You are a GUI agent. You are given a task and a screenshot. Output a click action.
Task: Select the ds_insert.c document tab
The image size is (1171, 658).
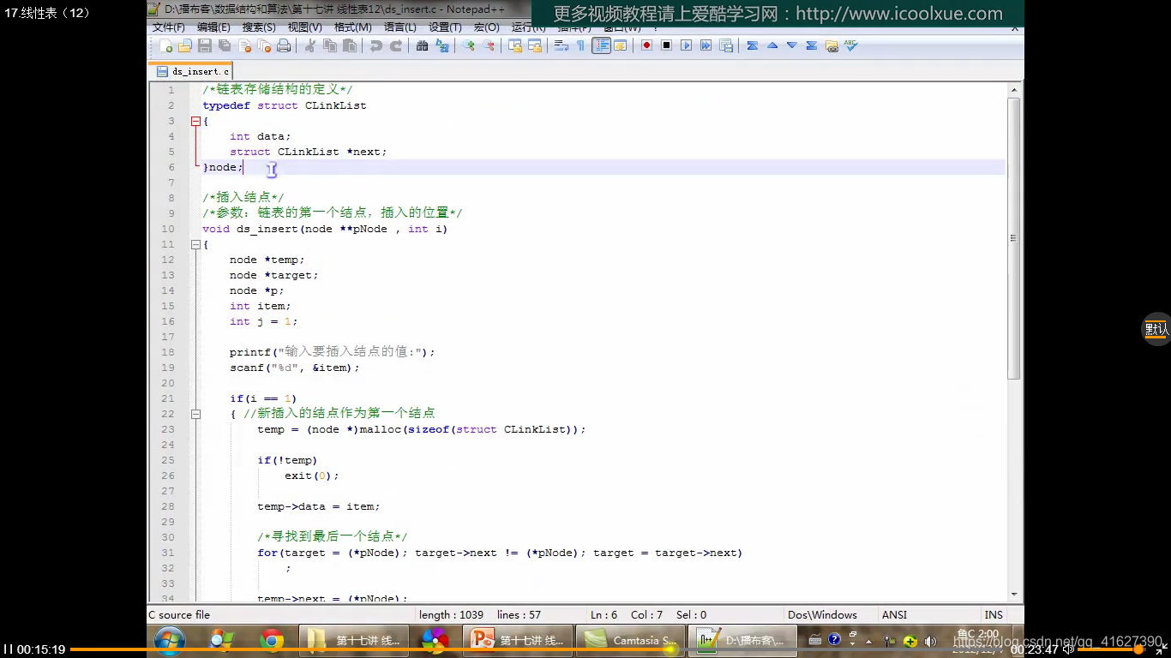pyautogui.click(x=192, y=72)
